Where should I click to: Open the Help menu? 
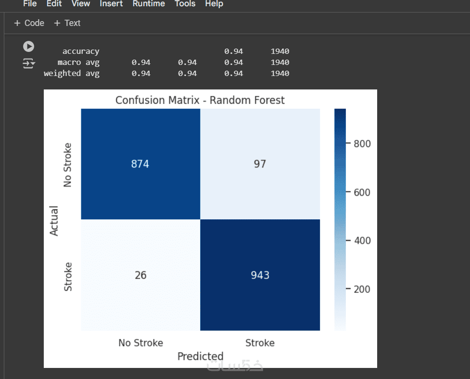coord(214,4)
